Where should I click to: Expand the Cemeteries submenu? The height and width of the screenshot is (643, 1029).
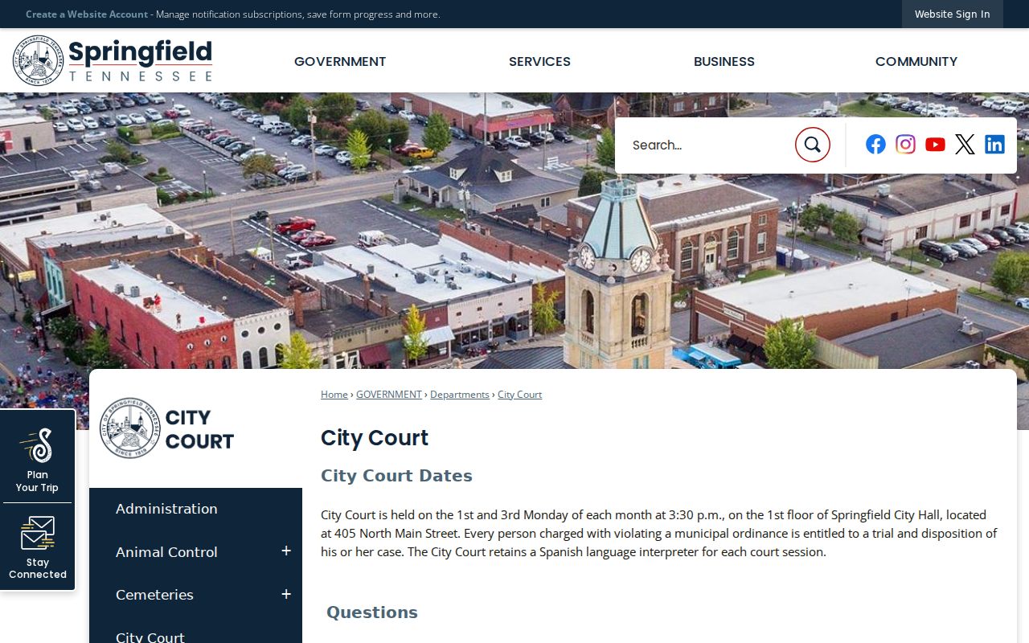coord(285,595)
